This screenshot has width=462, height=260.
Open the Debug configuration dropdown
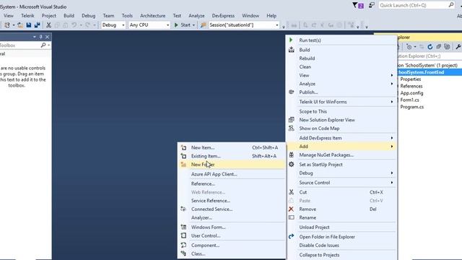coord(113,25)
